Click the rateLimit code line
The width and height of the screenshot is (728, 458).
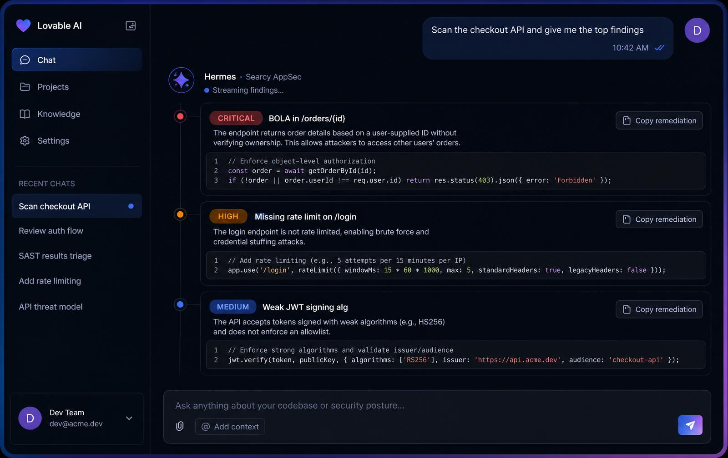[447, 270]
